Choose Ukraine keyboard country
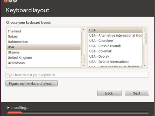155x116 pixels. click(44, 52)
